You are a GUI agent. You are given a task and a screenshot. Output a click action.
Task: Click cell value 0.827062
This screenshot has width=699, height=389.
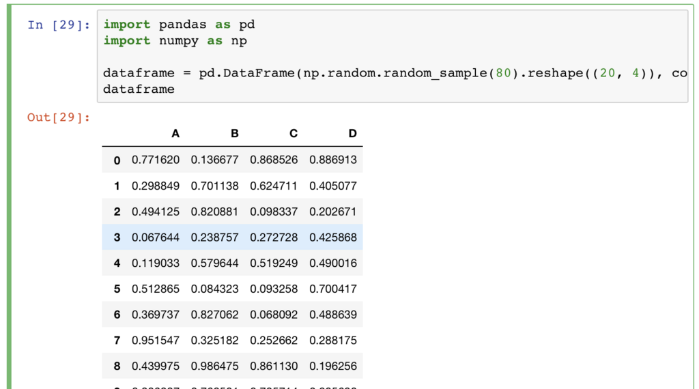[215, 315]
